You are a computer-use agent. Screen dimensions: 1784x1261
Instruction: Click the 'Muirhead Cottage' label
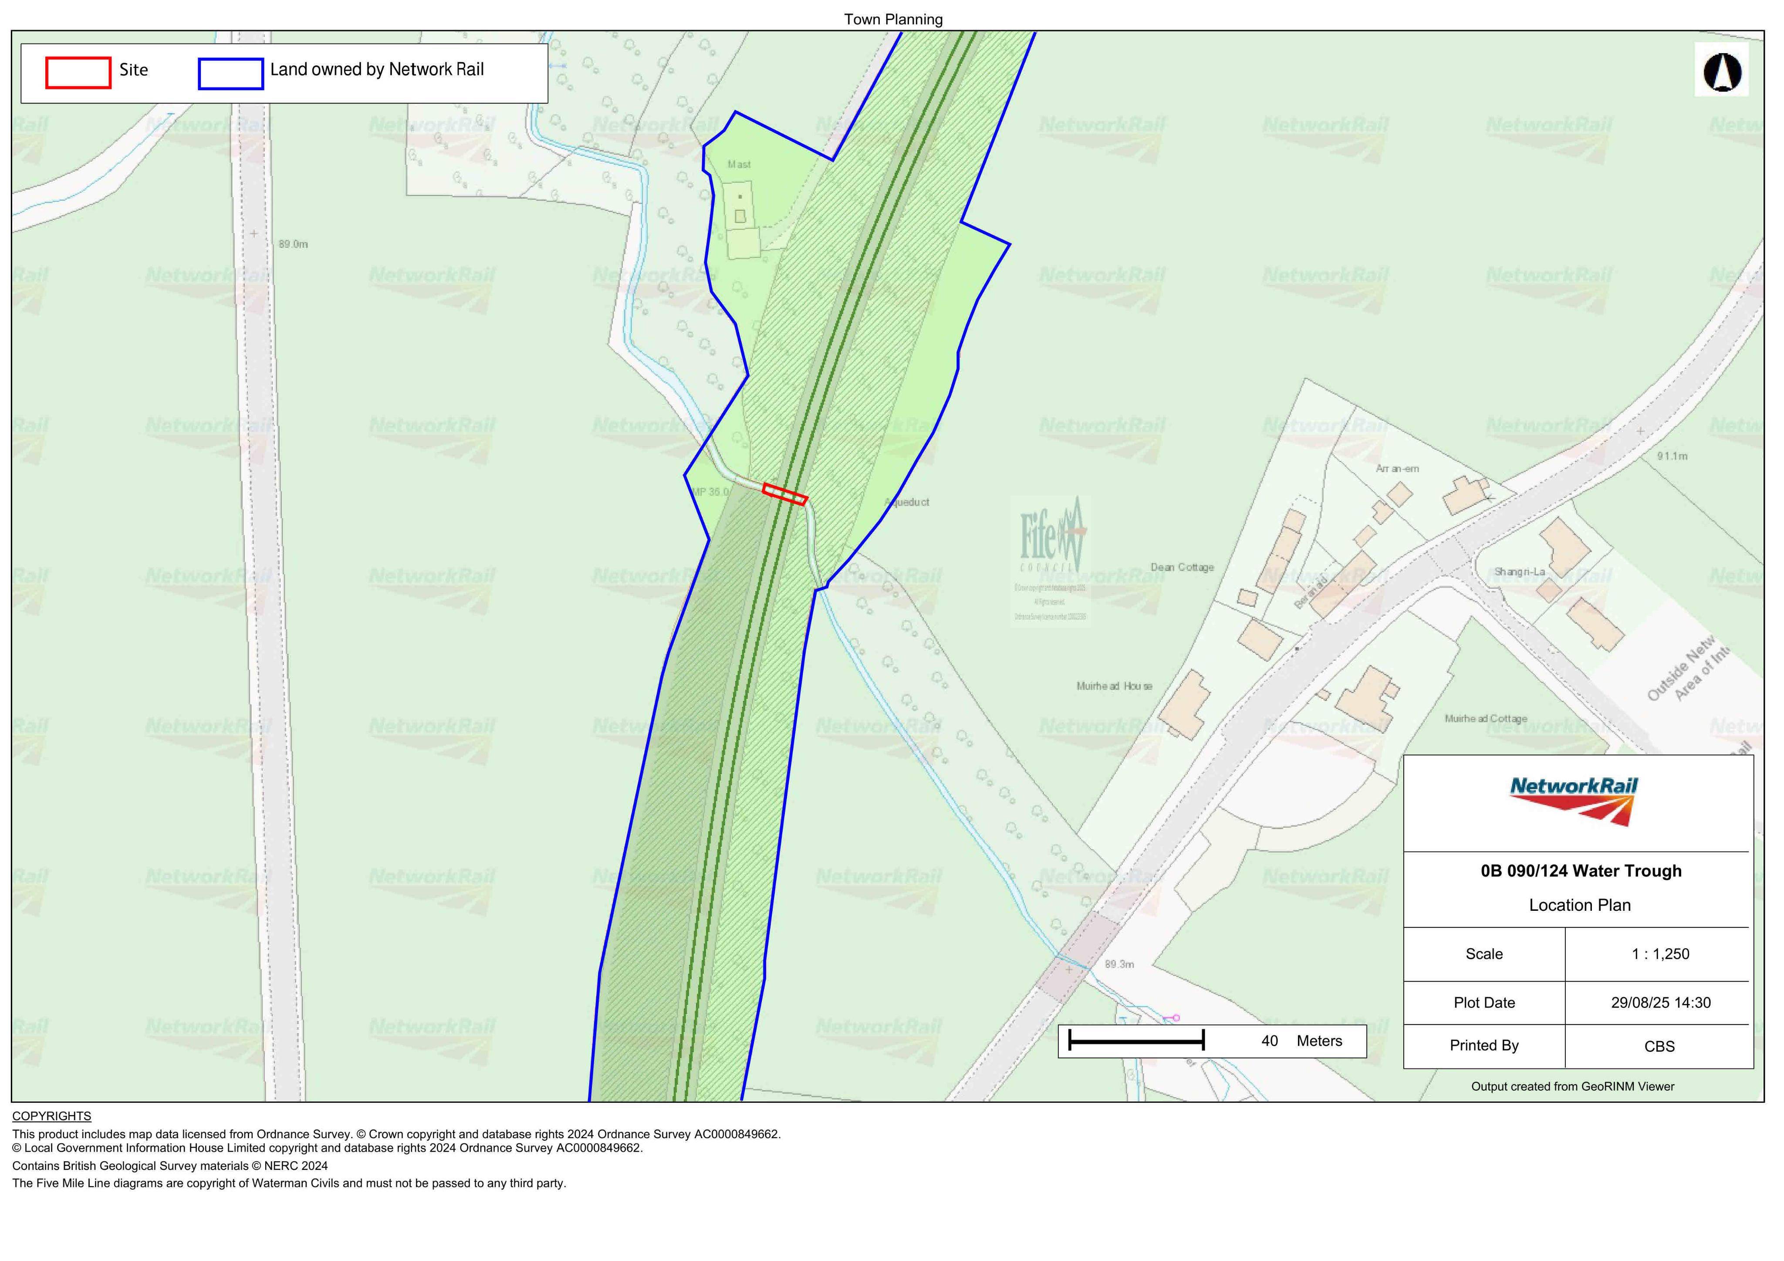1486,719
